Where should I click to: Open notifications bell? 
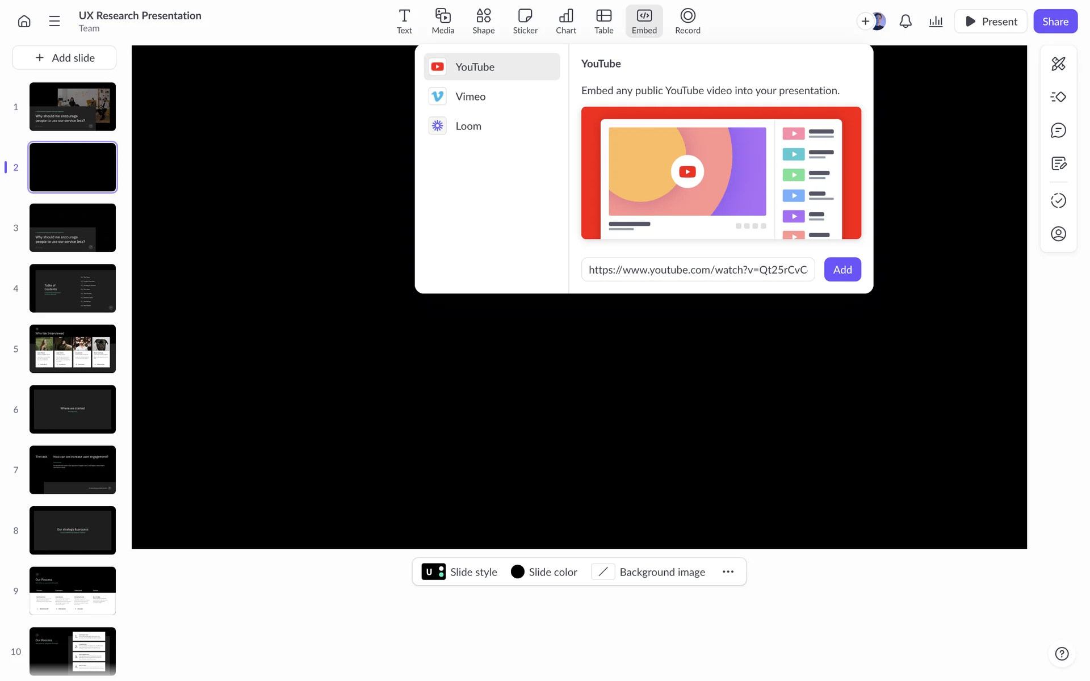(x=905, y=22)
